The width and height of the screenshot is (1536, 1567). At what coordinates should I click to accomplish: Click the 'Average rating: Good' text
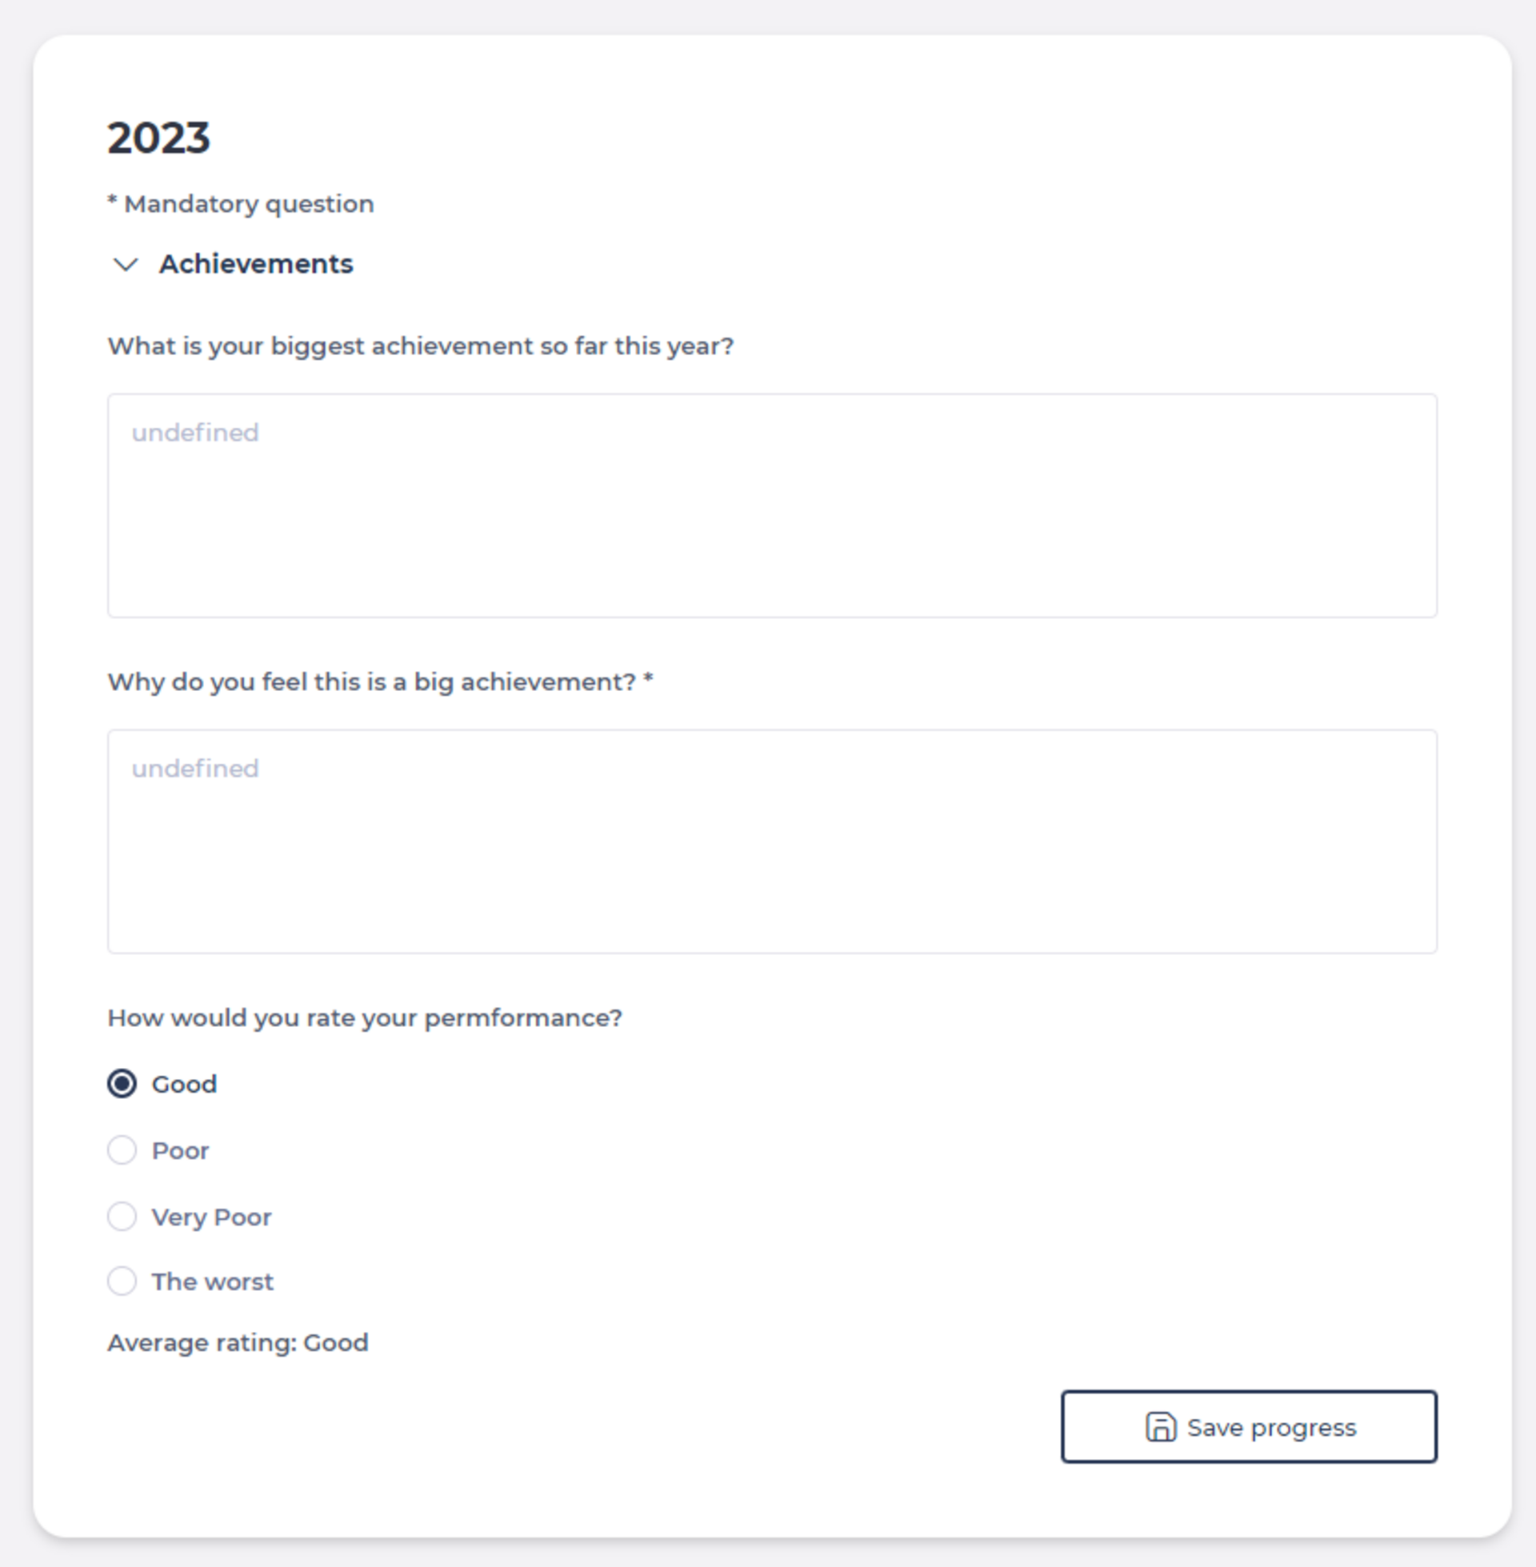point(238,1343)
